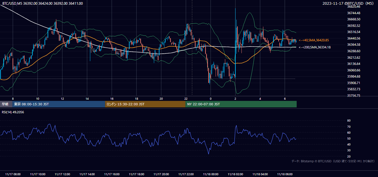Click the bottom time label 11/17 20:00
The width and height of the screenshot is (378, 177).
161,174
